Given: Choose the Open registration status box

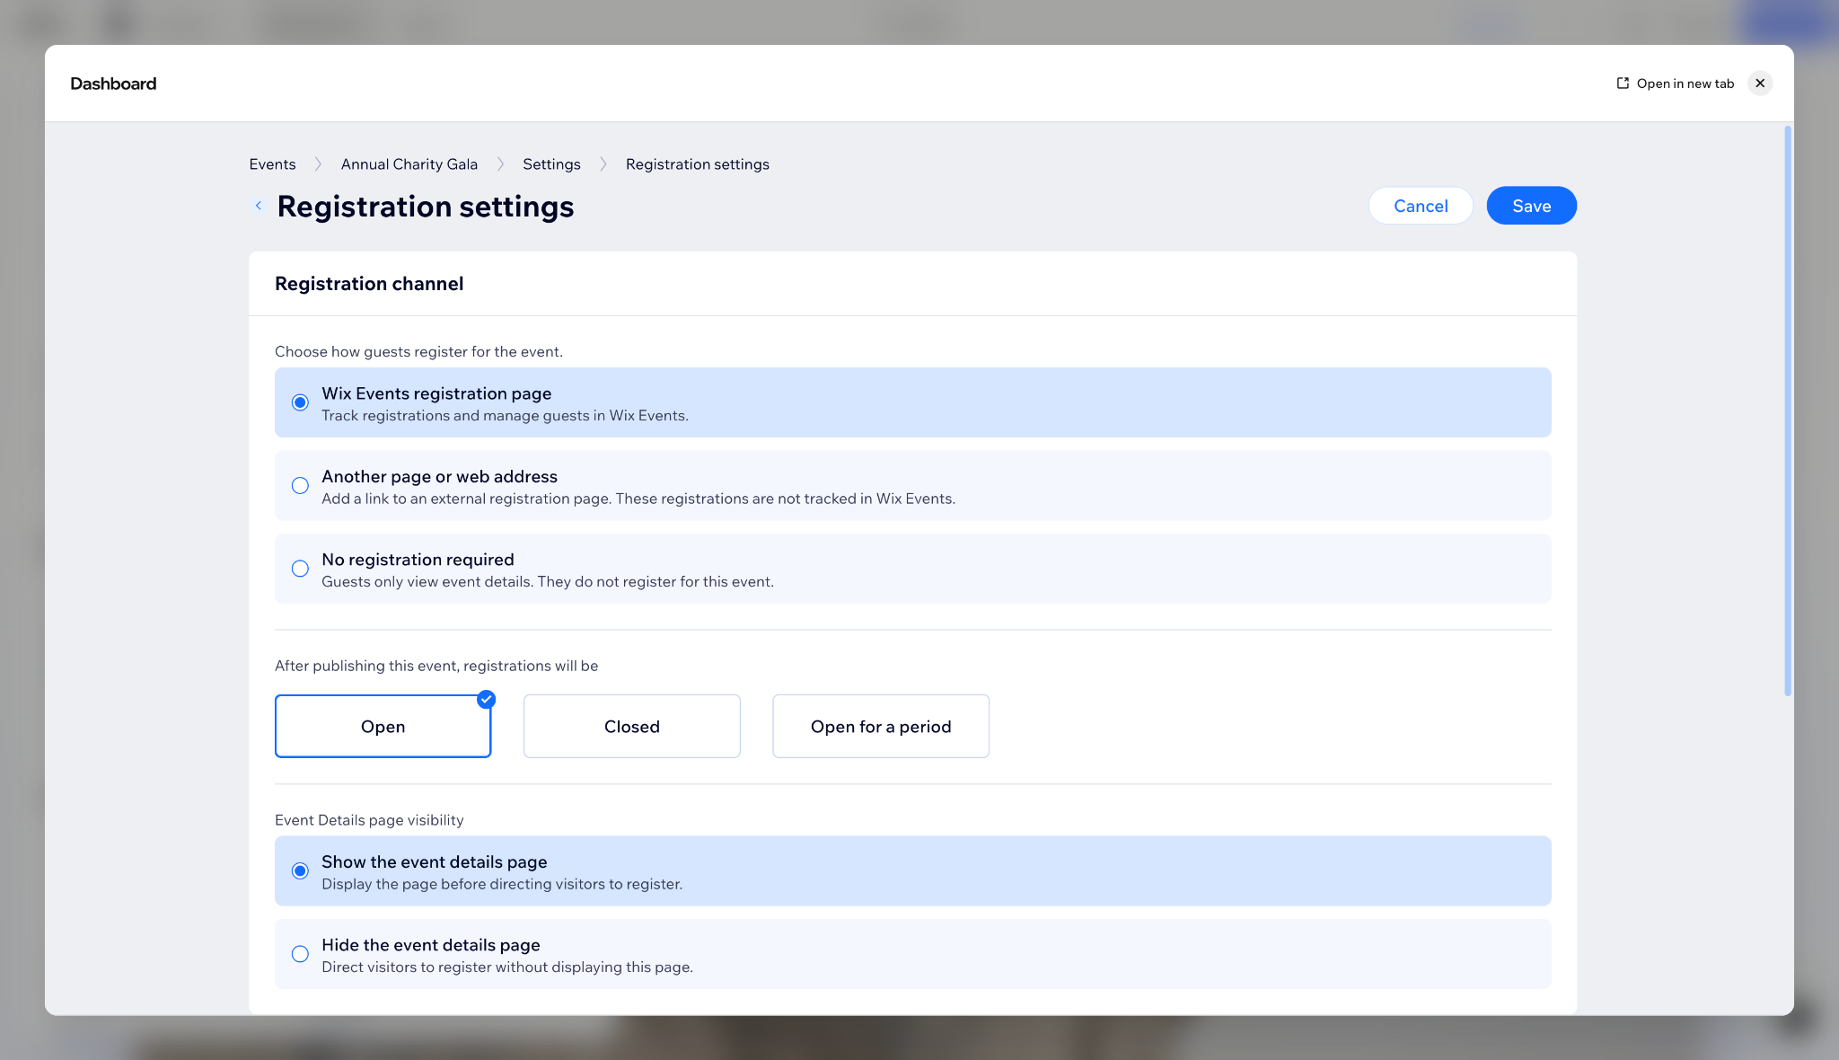Looking at the screenshot, I should [x=383, y=726].
